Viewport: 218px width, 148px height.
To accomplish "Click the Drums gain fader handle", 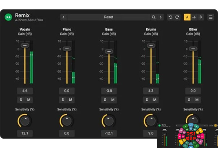I will (x=151, y=46).
